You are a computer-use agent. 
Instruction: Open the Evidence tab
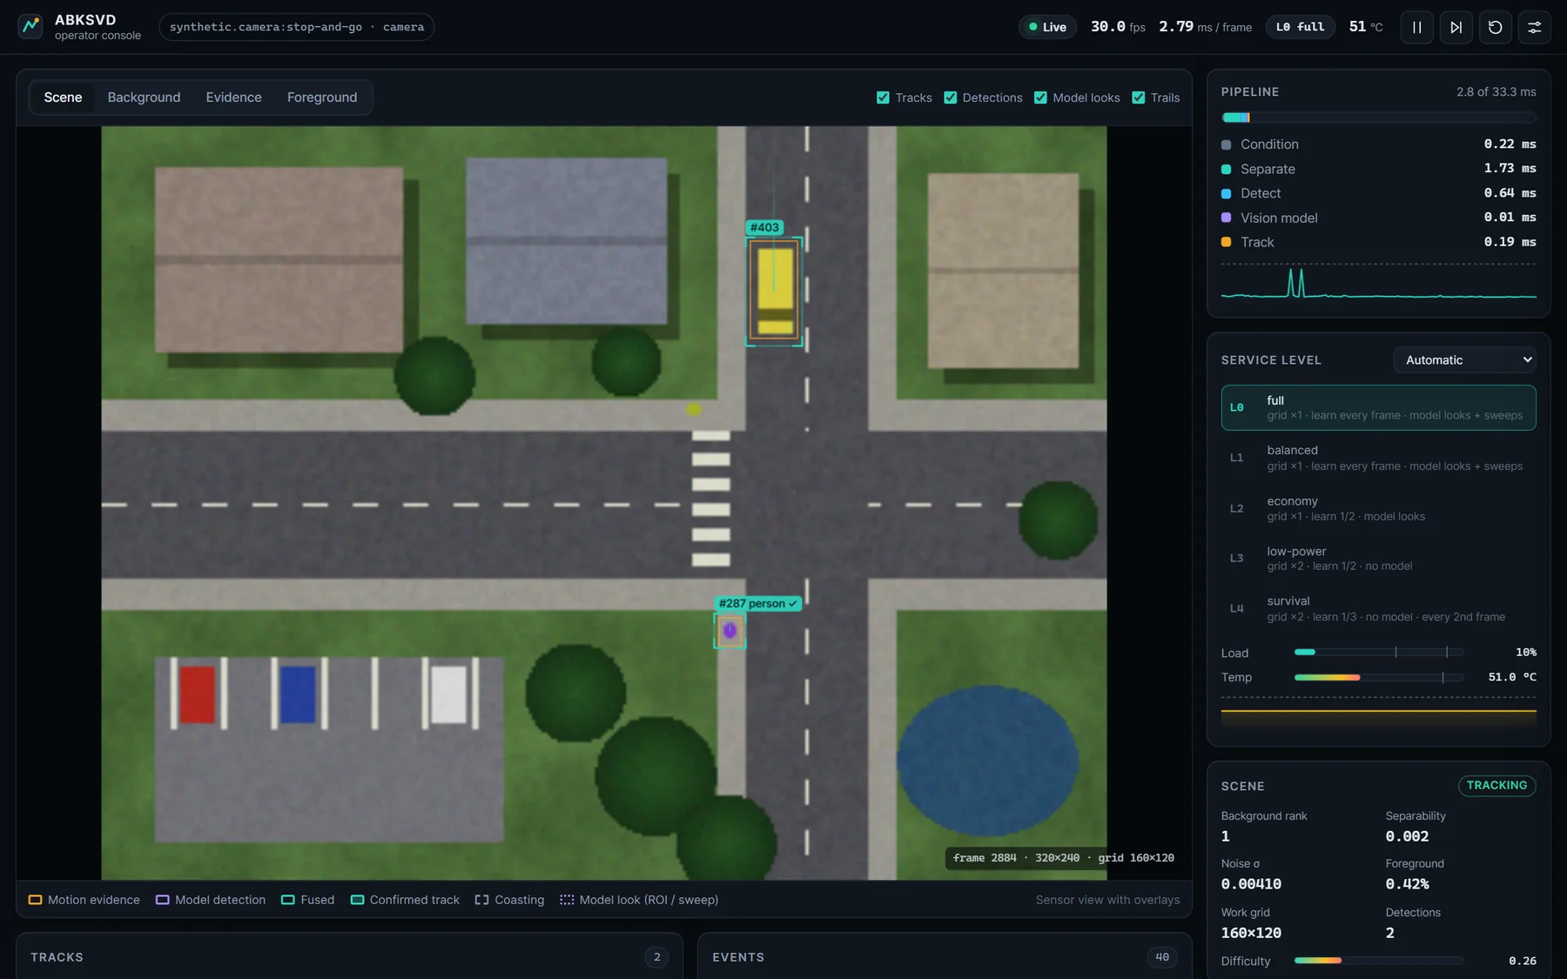(233, 97)
